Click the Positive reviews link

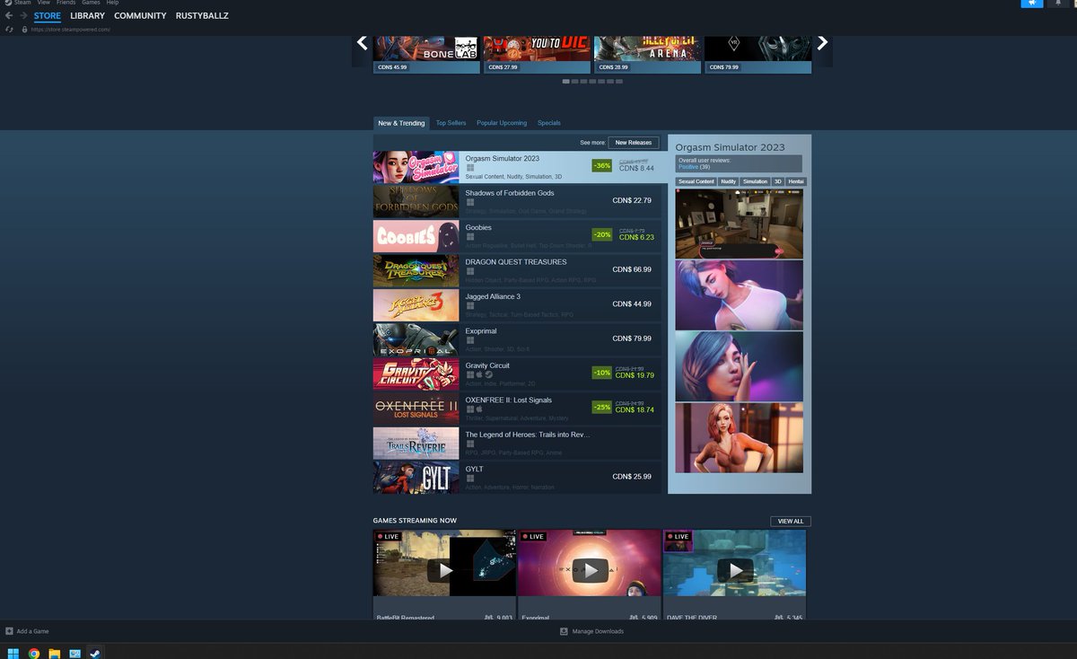[687, 167]
